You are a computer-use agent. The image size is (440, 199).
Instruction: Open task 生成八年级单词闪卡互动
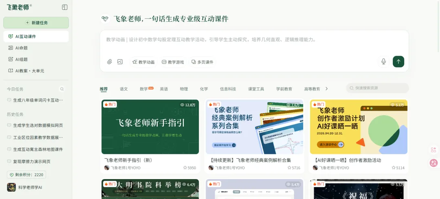click(x=36, y=100)
